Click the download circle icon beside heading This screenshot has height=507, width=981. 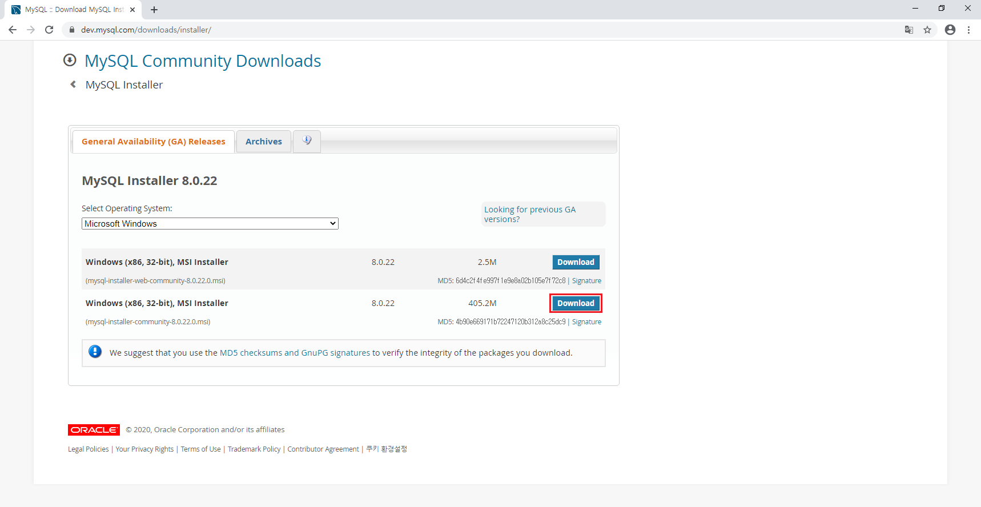(x=70, y=60)
